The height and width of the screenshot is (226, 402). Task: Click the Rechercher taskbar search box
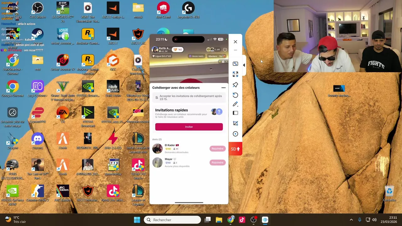click(172, 220)
